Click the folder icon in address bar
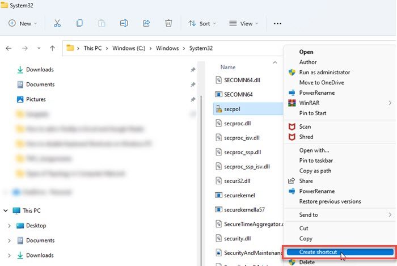 tap(70, 48)
